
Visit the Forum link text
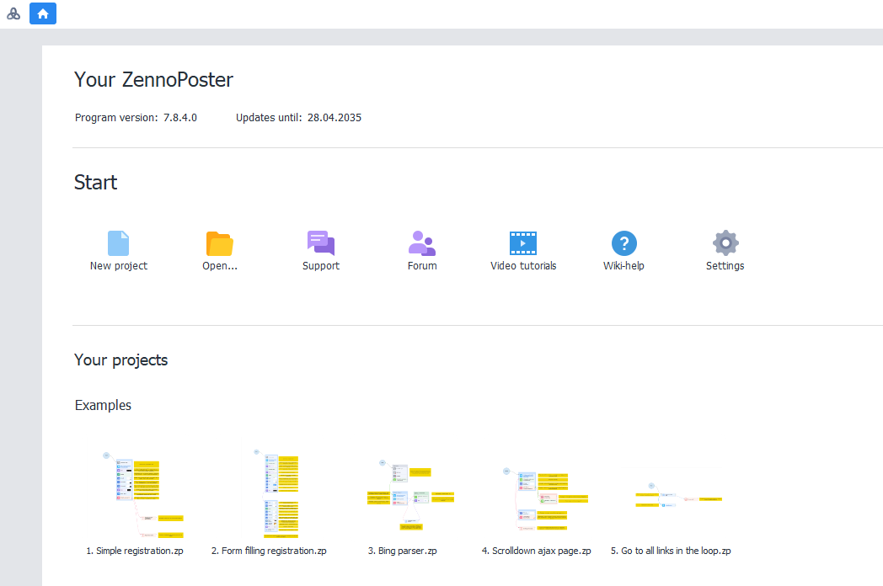(422, 266)
